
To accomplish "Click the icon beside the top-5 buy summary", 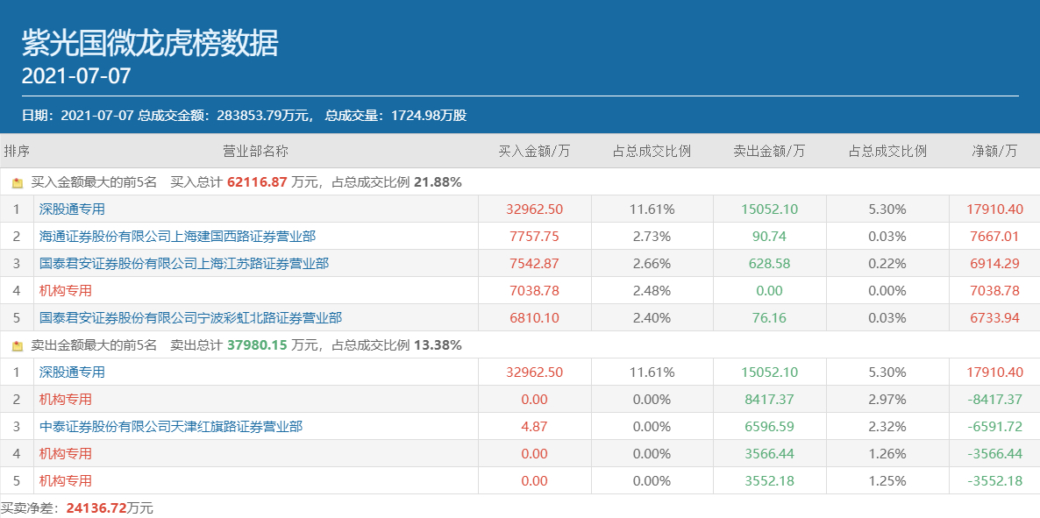I will (x=17, y=182).
